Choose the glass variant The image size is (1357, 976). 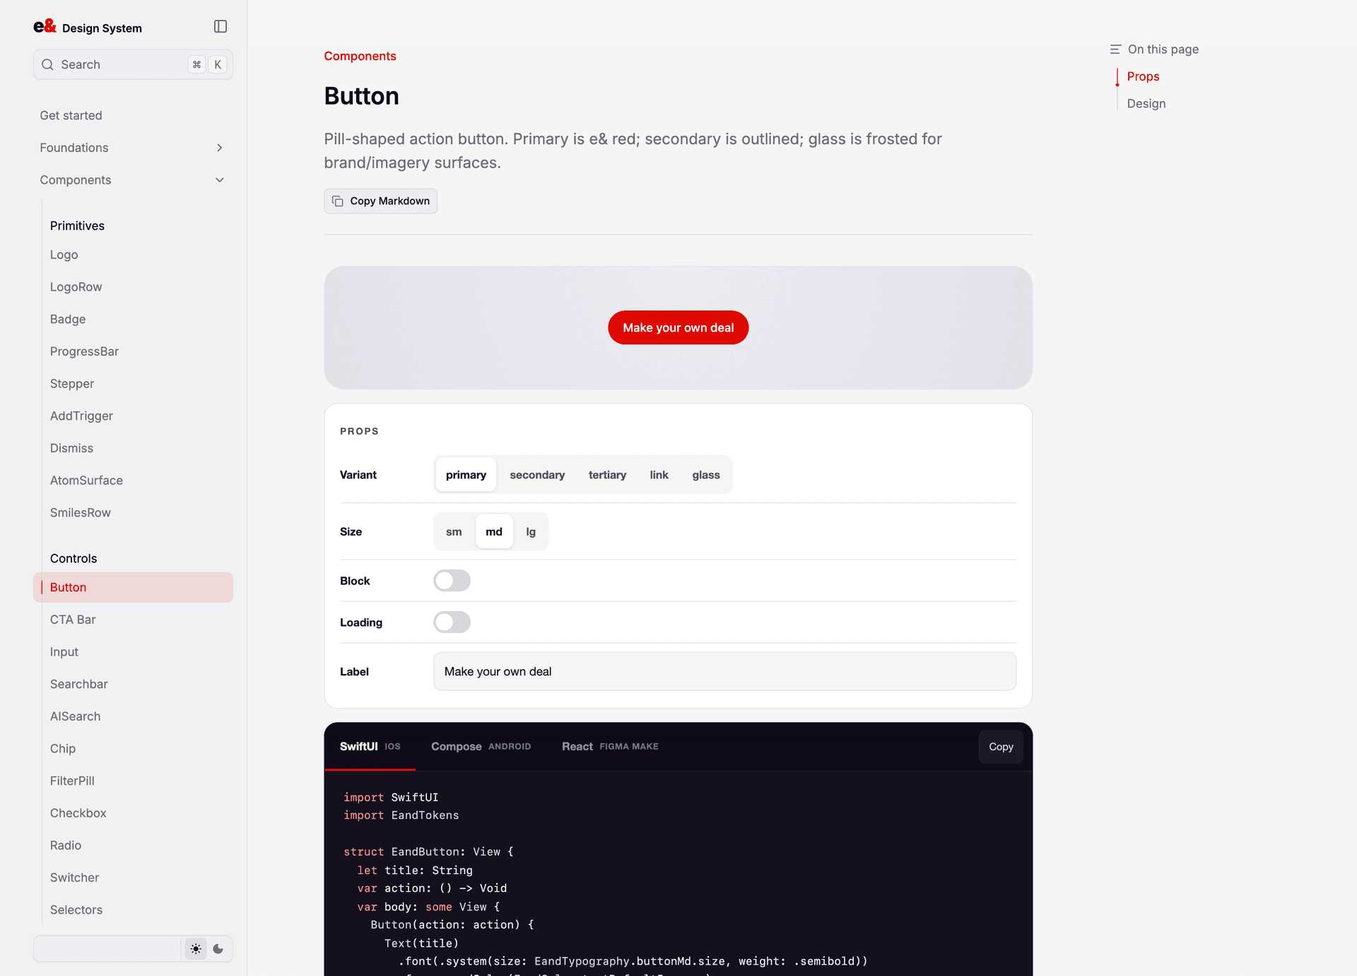pyautogui.click(x=706, y=475)
